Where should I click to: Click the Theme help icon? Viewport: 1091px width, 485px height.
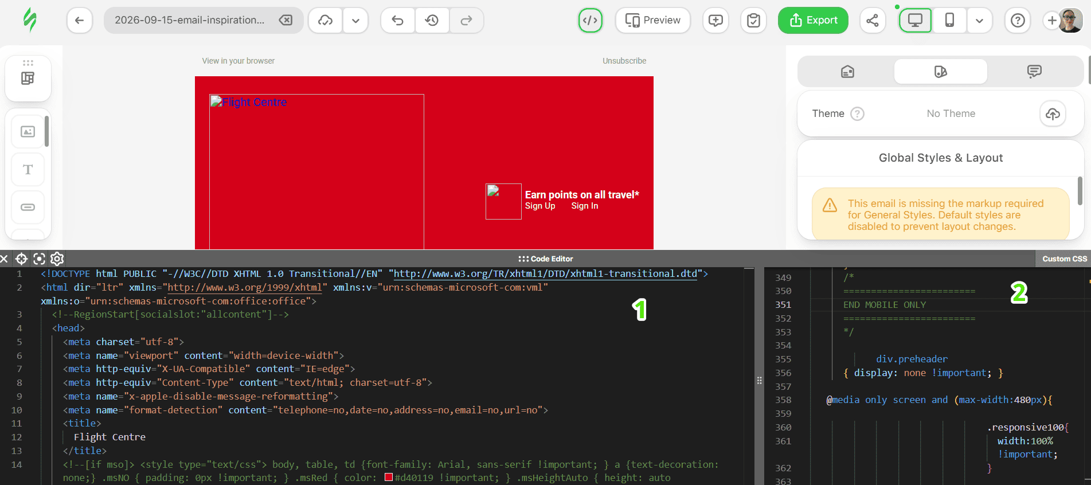857,114
